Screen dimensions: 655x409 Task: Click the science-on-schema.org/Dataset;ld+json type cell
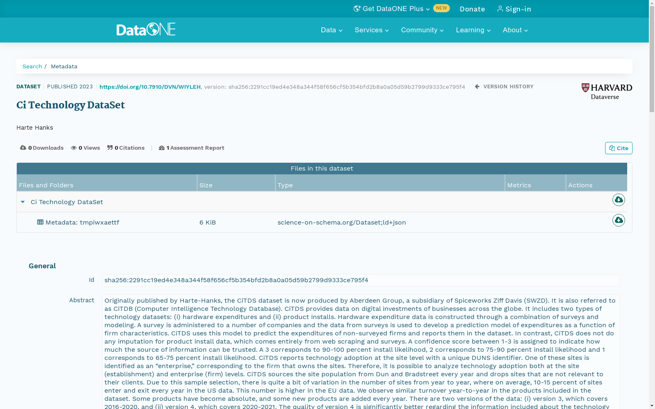click(342, 222)
